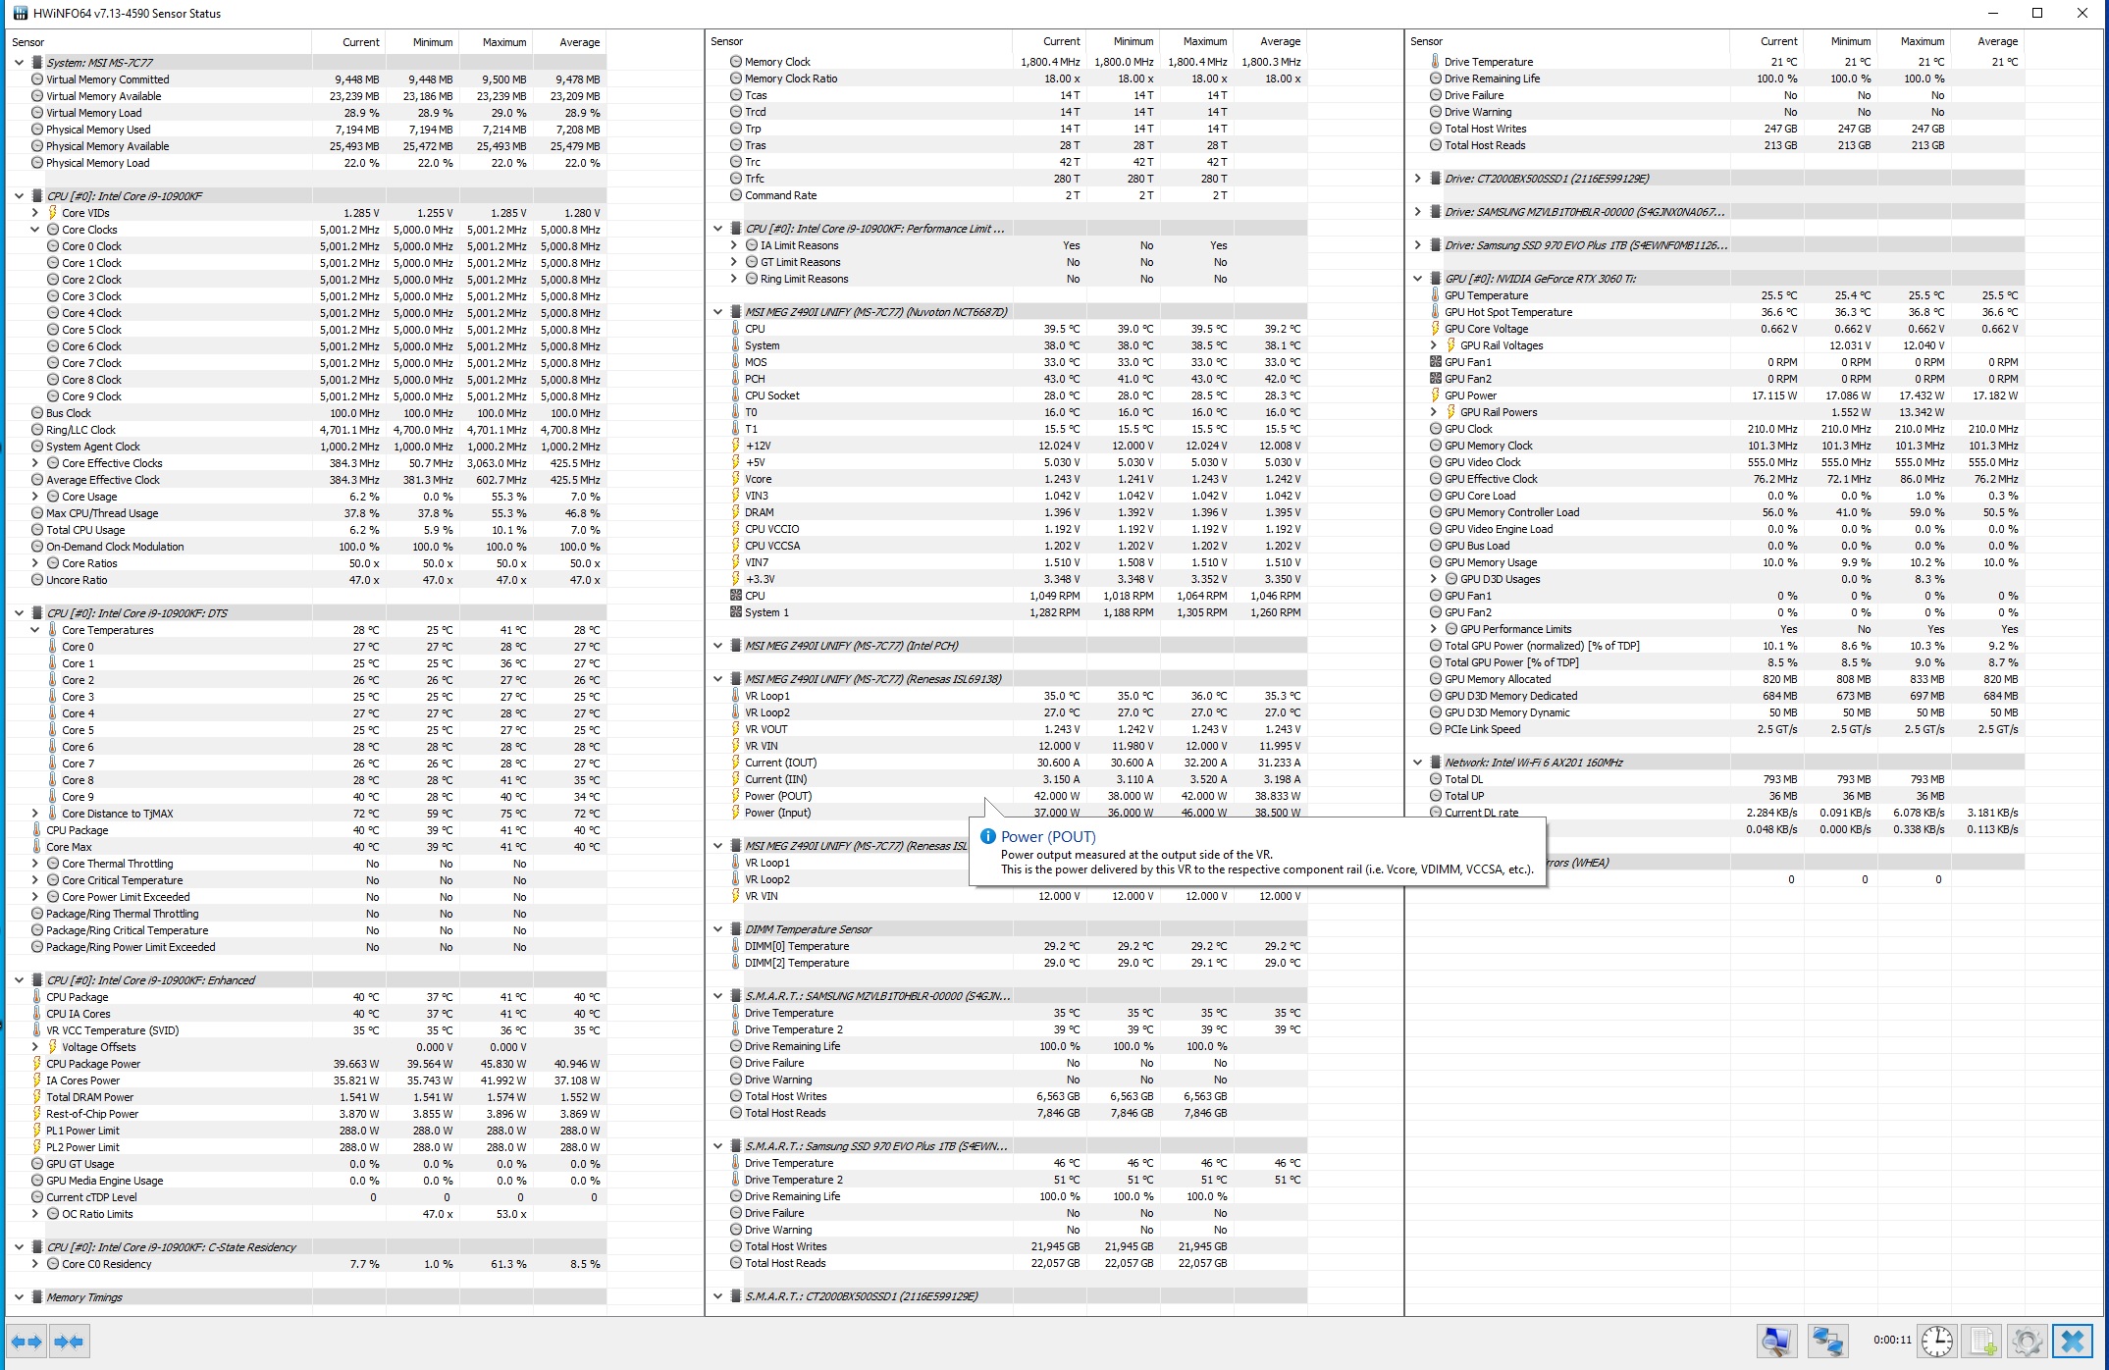
Task: Open the remote network monitors icon
Action: tap(1826, 1342)
